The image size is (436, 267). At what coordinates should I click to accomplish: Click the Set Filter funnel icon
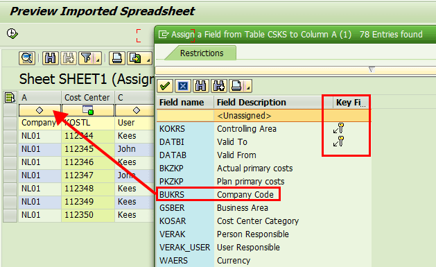(x=87, y=58)
